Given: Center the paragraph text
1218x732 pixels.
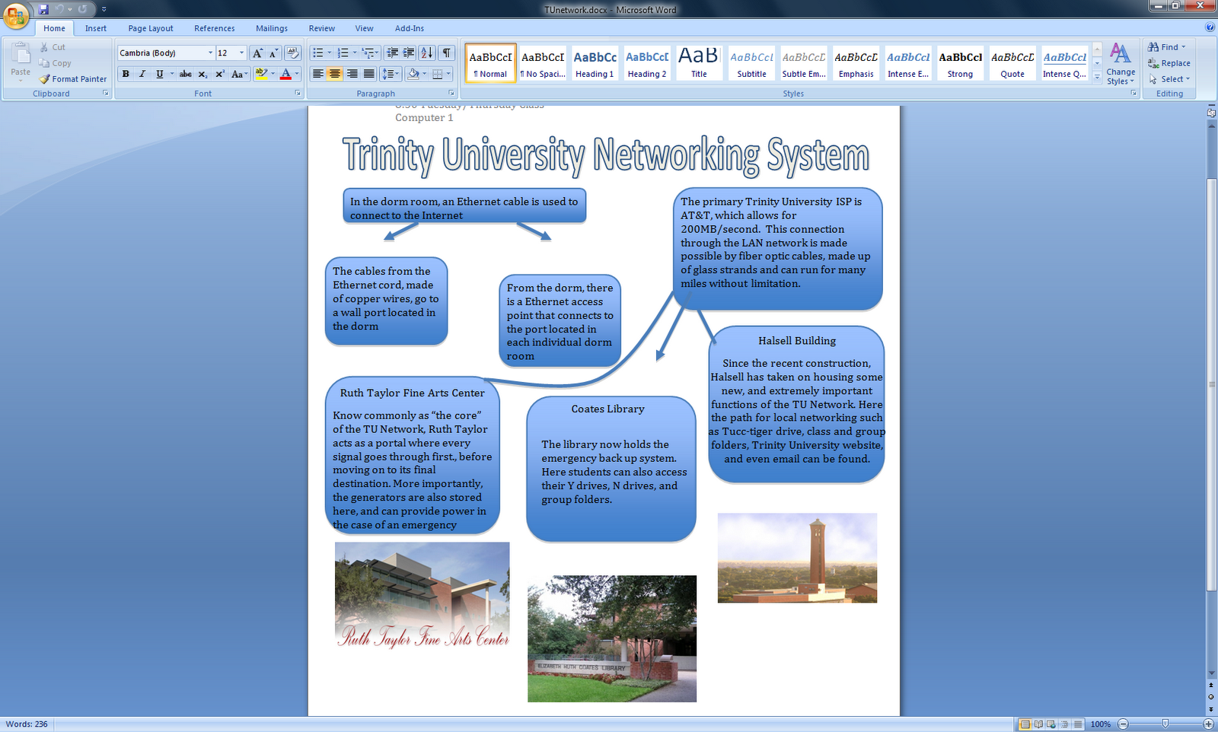Looking at the screenshot, I should pos(334,74).
